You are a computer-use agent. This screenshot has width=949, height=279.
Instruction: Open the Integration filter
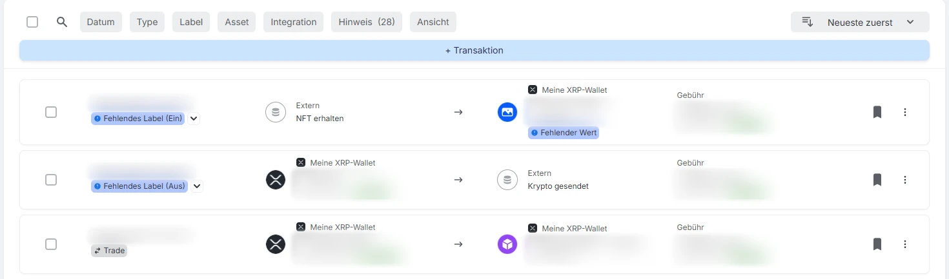pos(294,22)
